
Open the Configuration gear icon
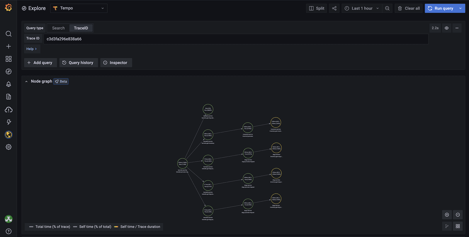click(x=9, y=147)
